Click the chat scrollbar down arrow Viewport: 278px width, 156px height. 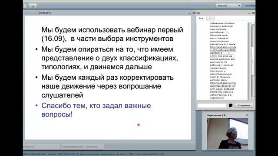pyautogui.click(x=253, y=98)
